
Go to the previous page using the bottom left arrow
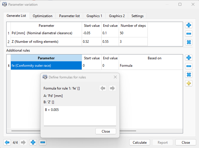[x=7, y=142]
